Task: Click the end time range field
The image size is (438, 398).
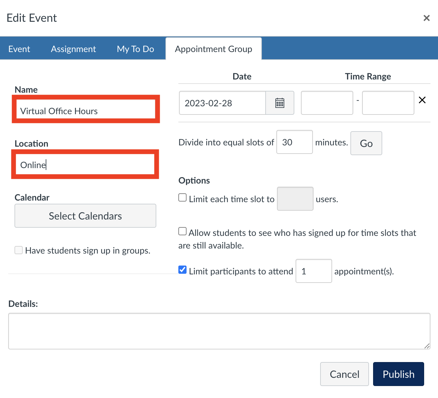Action: coord(388,103)
